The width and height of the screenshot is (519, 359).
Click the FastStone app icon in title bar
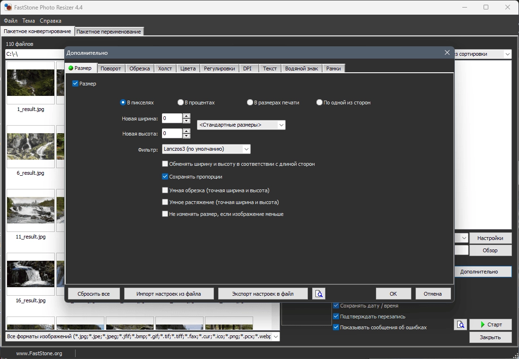8,7
